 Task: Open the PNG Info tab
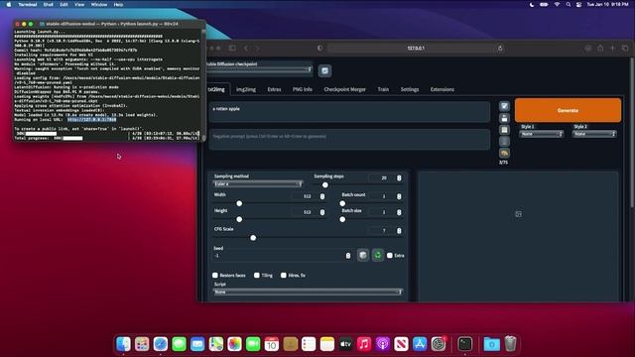pos(303,89)
